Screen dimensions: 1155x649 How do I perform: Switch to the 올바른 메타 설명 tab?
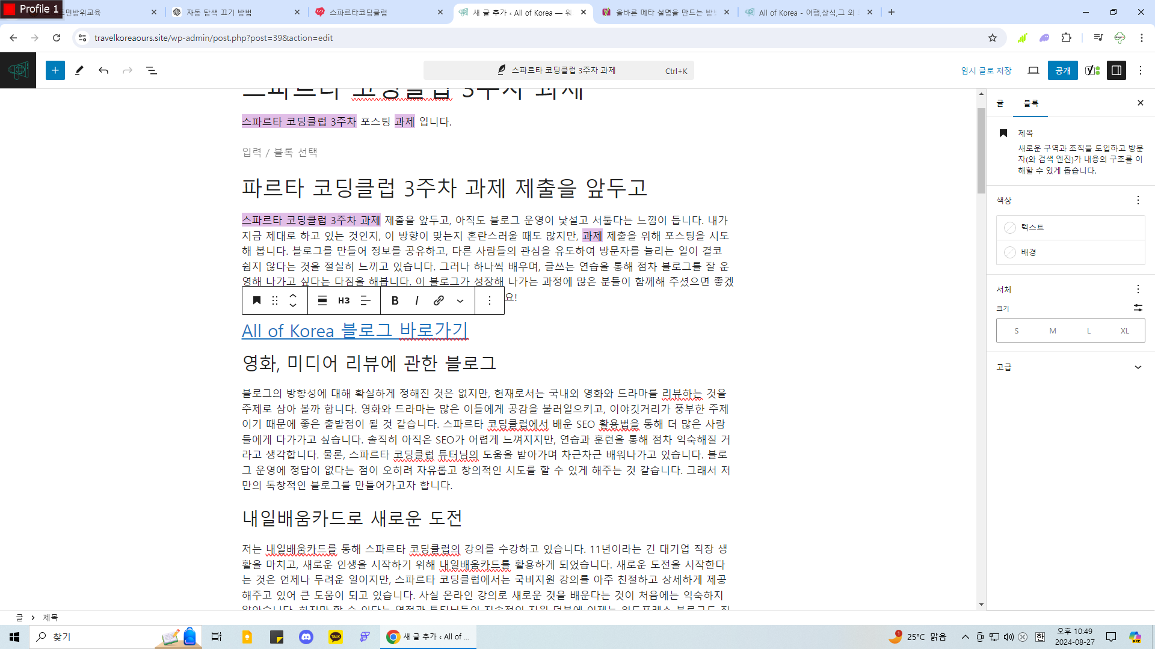(666, 12)
